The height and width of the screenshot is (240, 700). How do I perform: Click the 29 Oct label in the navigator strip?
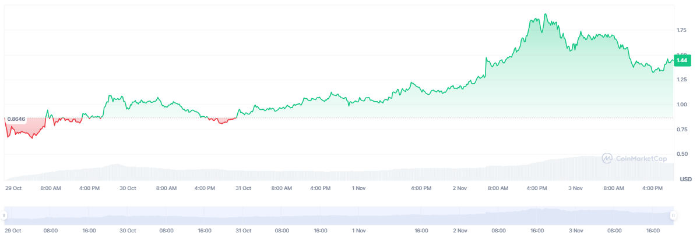pos(13,231)
